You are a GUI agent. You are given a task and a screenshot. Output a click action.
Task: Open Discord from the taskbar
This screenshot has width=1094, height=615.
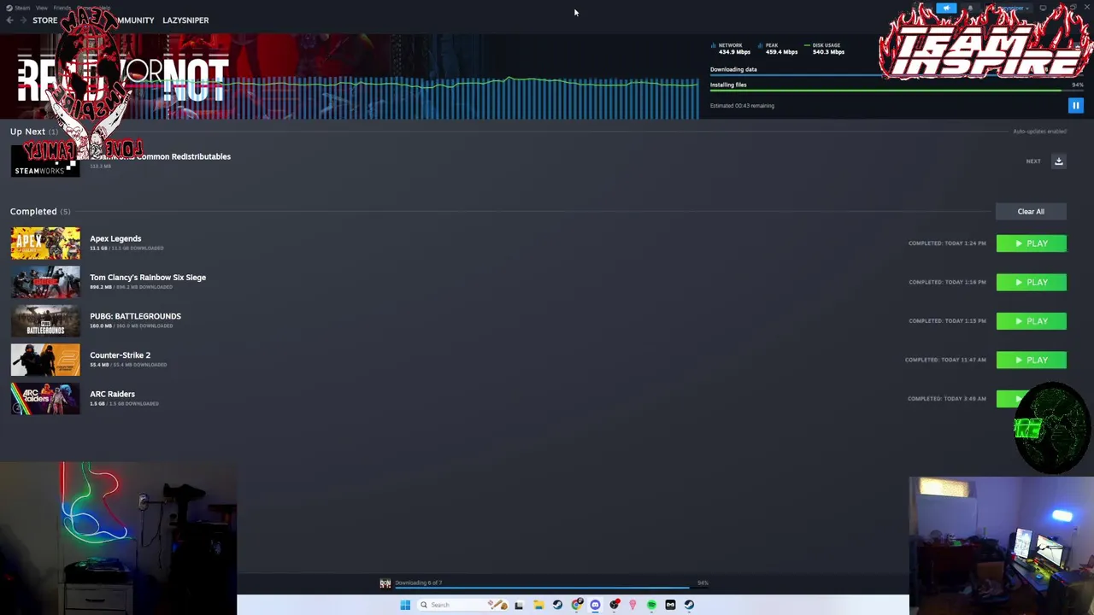point(596,605)
